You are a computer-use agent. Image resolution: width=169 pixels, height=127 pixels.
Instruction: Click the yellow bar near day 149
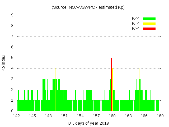click(55, 90)
